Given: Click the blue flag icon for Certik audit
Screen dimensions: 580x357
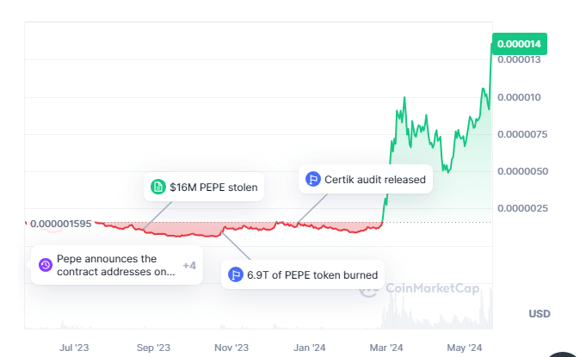Looking at the screenshot, I should [312, 180].
